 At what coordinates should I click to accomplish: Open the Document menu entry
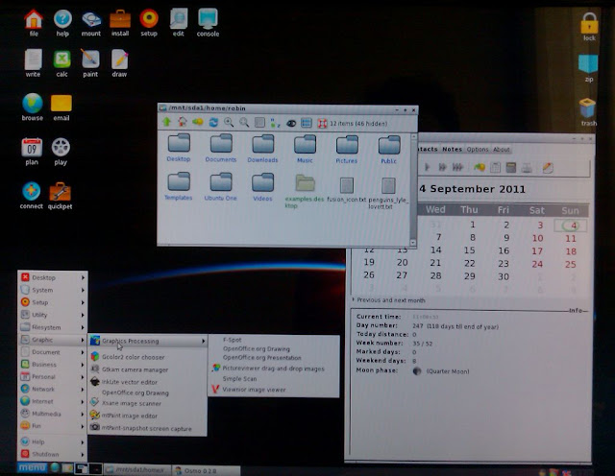53,352
